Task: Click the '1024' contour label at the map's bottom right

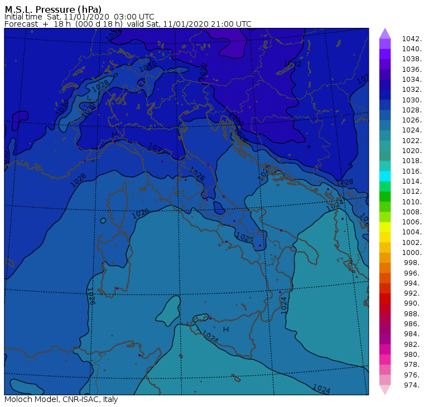Action: coord(321,389)
